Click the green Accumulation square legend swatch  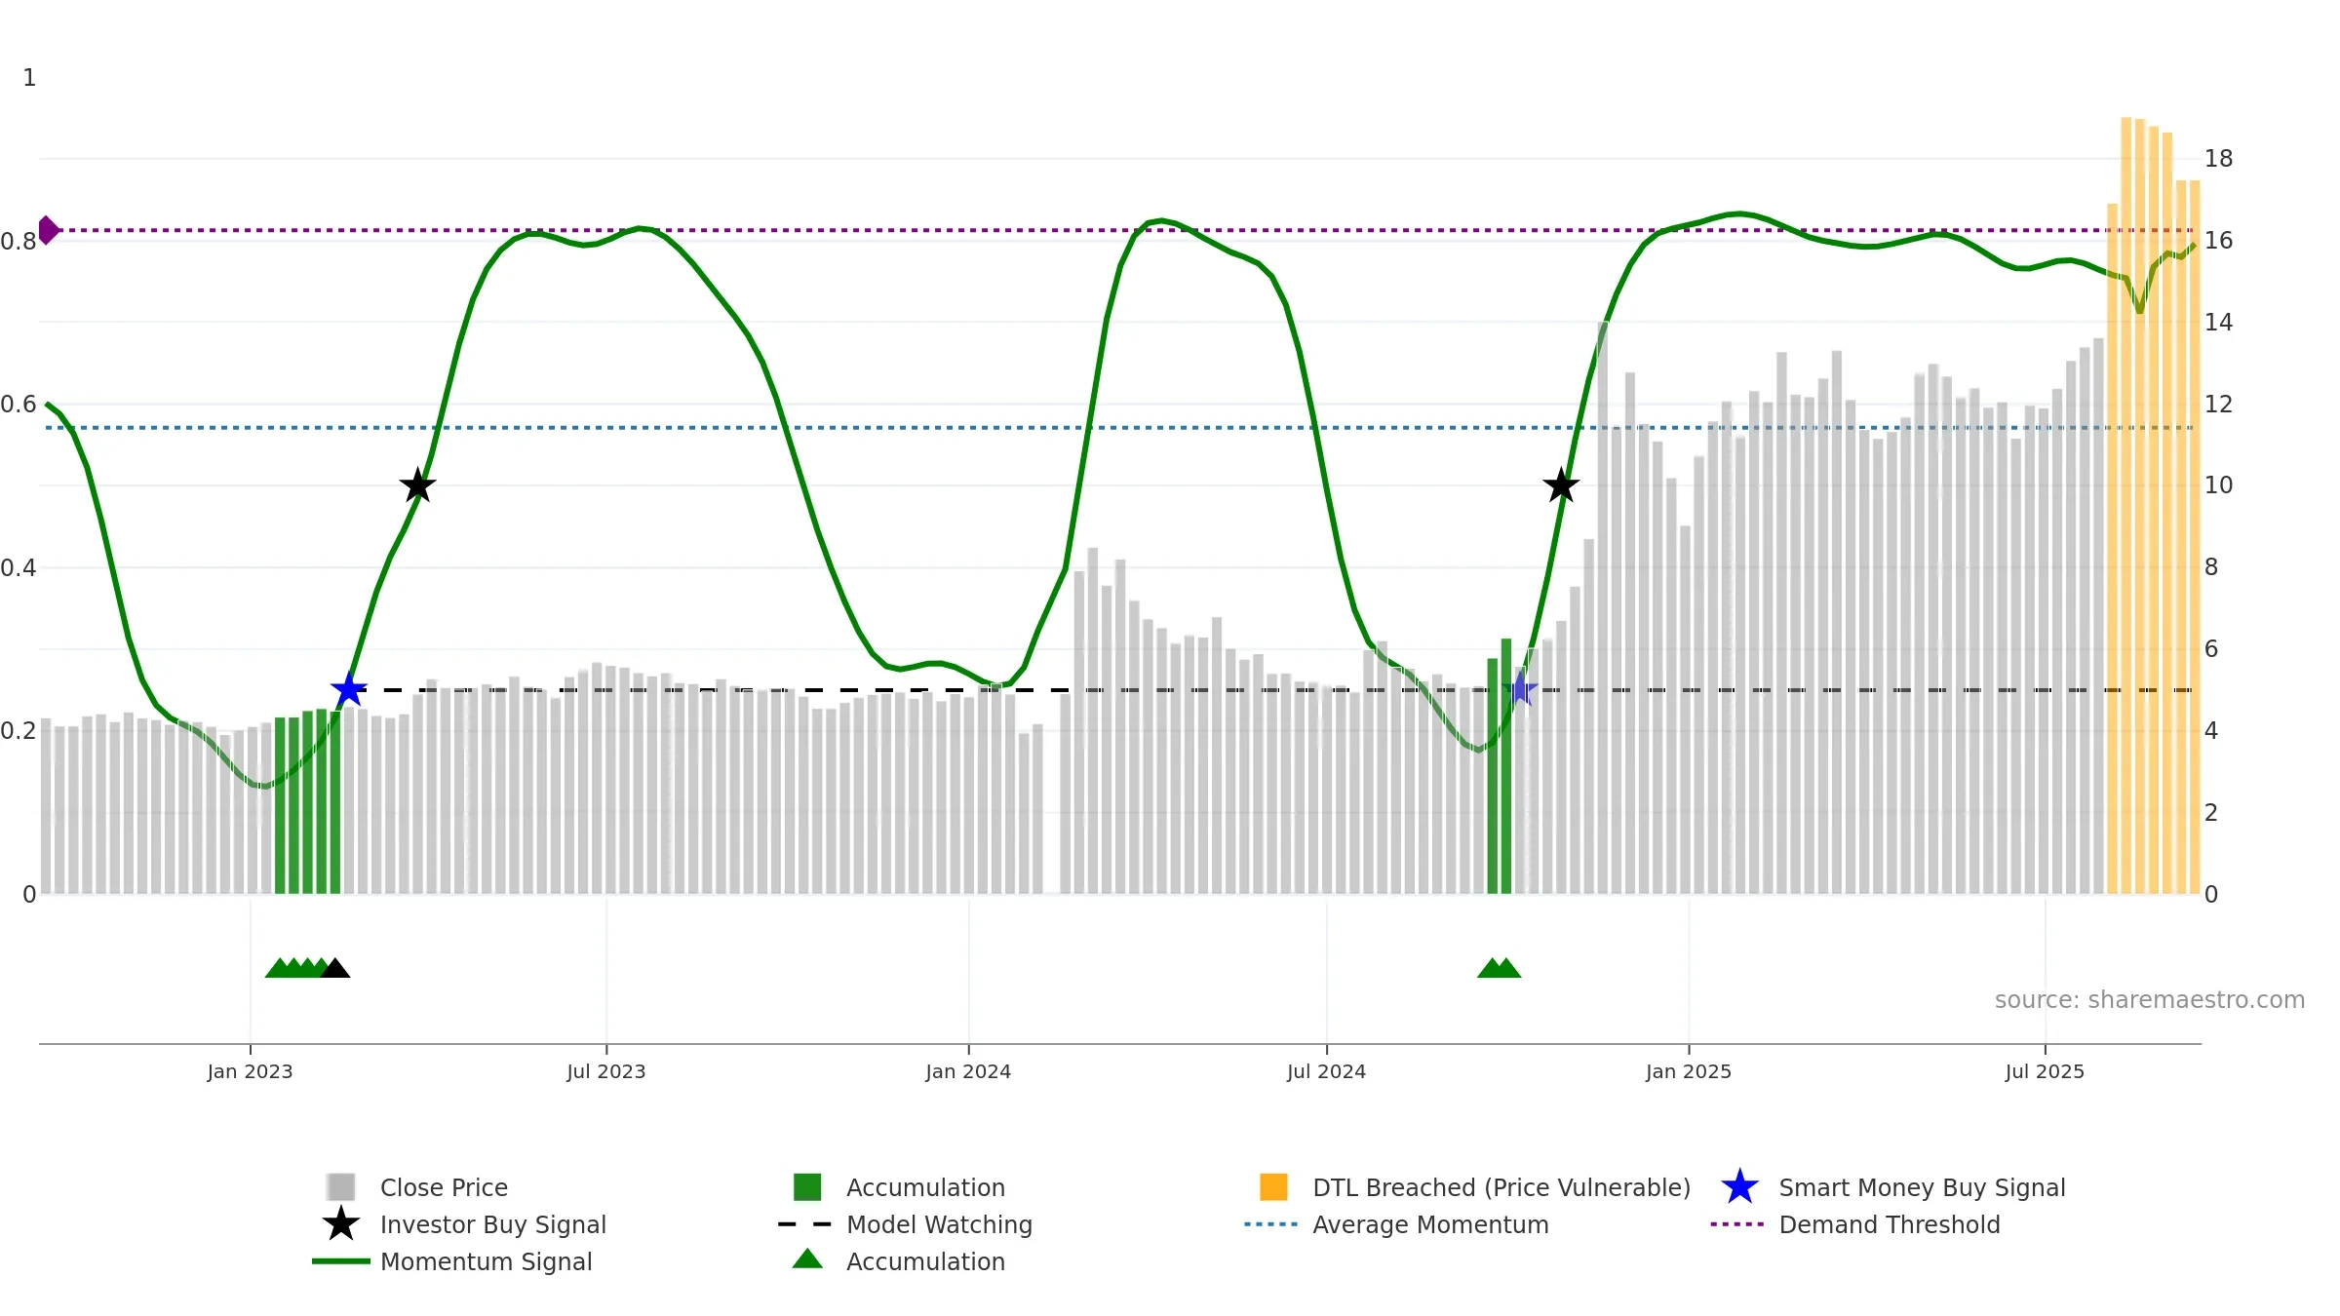coord(807,1187)
